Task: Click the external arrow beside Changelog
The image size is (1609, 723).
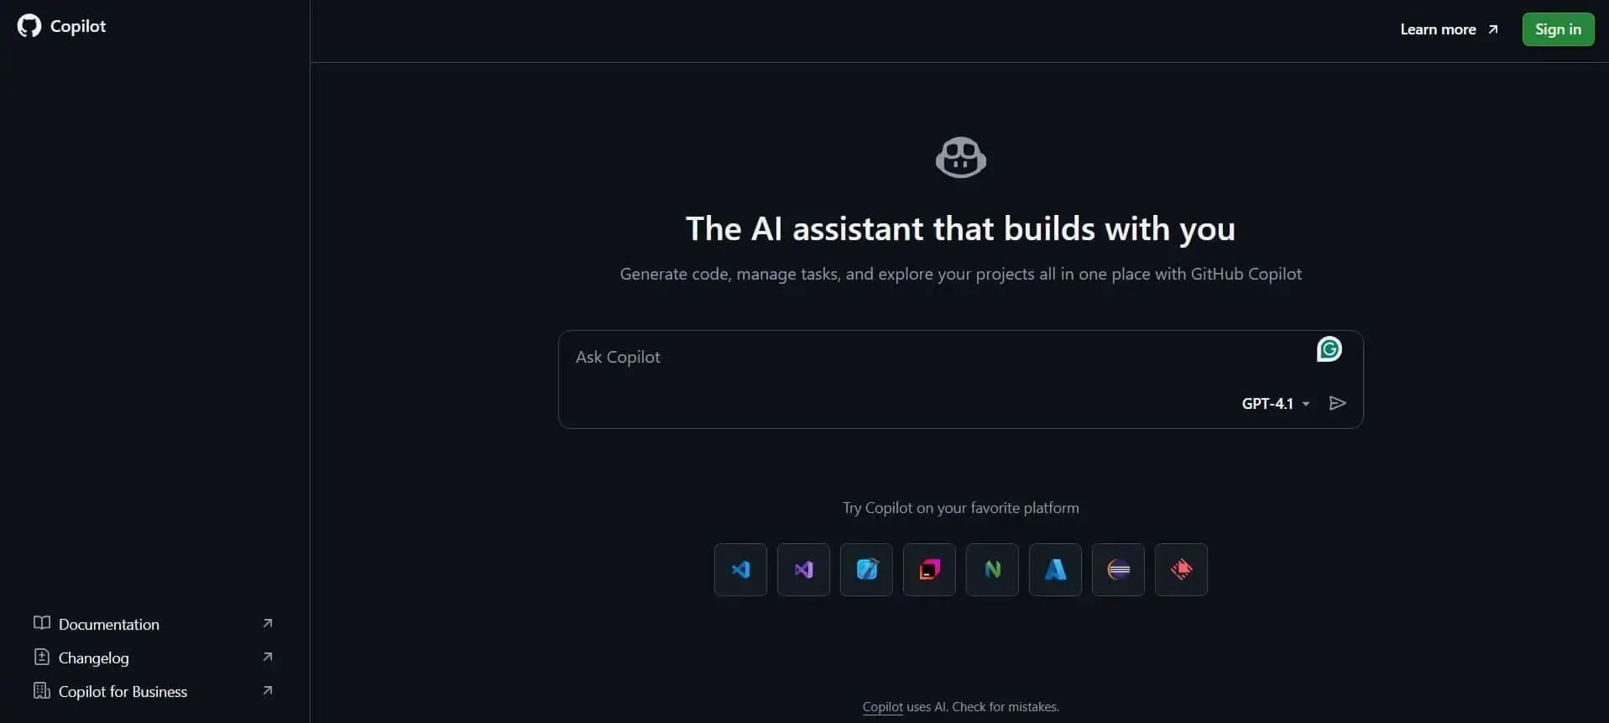Action: (x=268, y=657)
